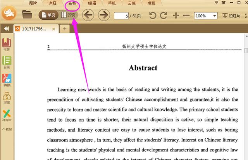248x160 pixels.
Task: Open the 阅读 tab
Action: pyautogui.click(x=33, y=3)
